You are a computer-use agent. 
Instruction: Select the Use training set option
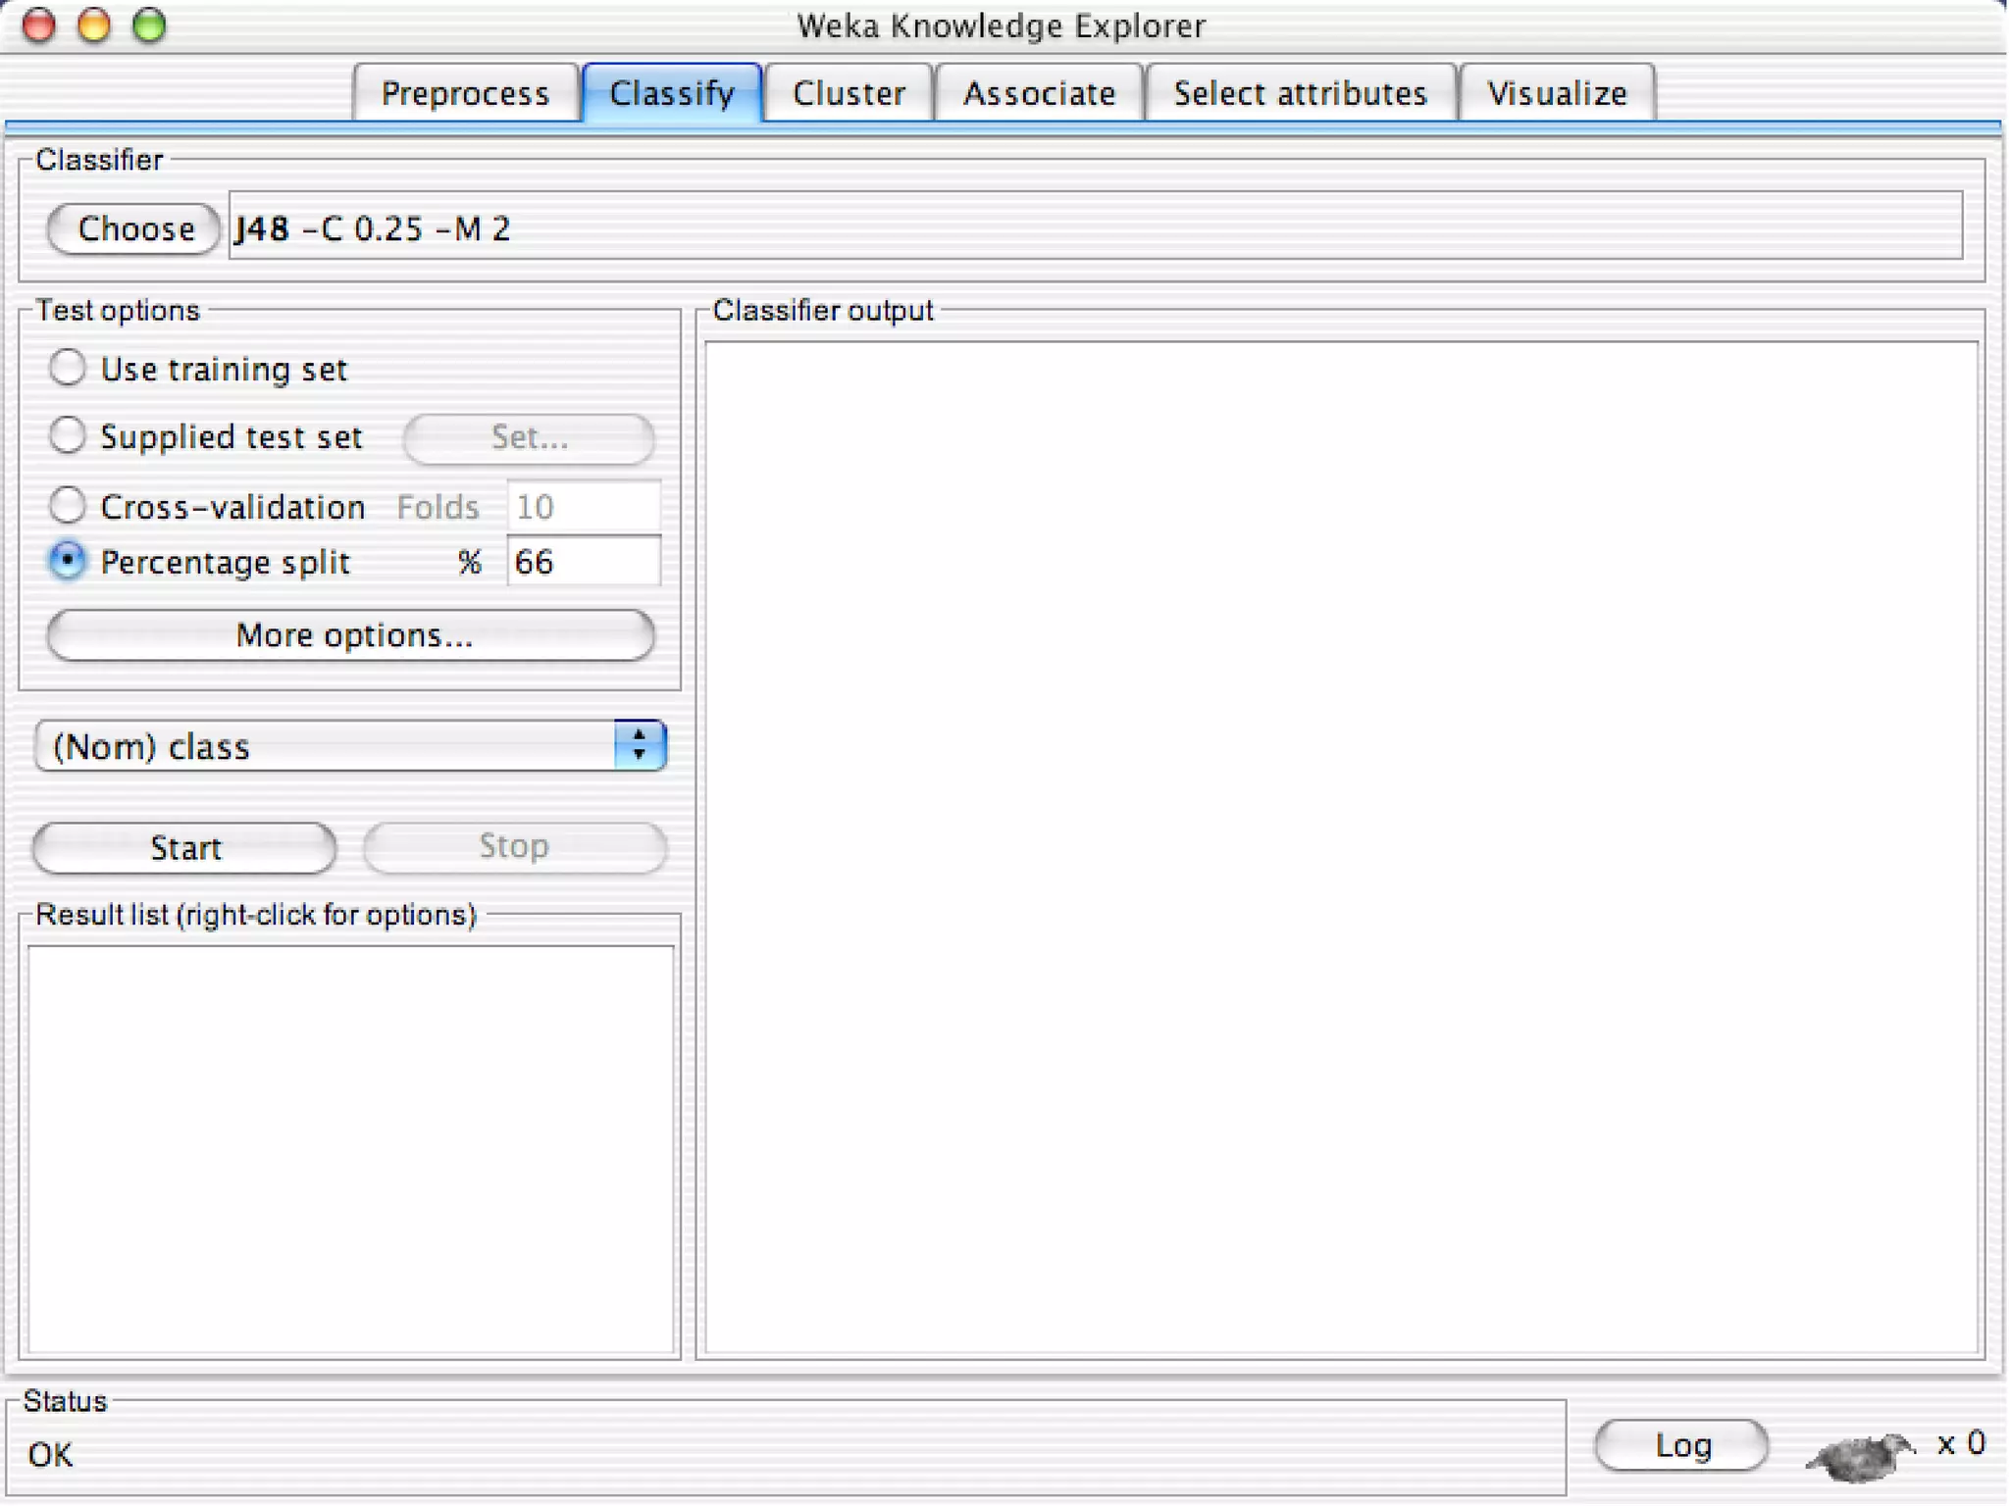(68, 368)
